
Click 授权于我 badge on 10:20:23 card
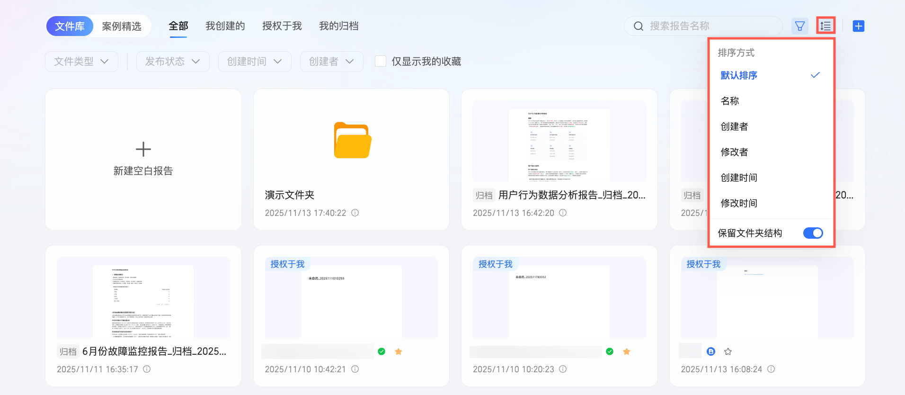[x=496, y=264]
